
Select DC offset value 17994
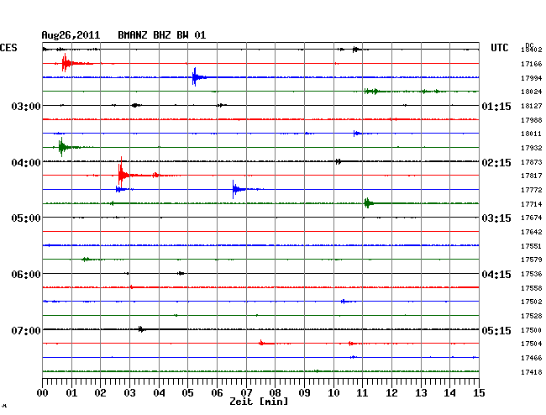click(x=532, y=78)
